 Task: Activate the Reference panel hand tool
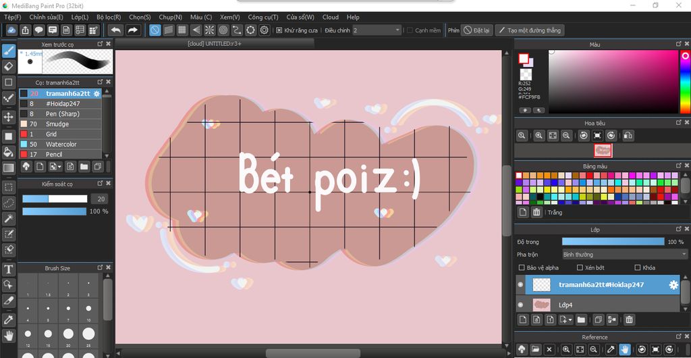click(624, 349)
